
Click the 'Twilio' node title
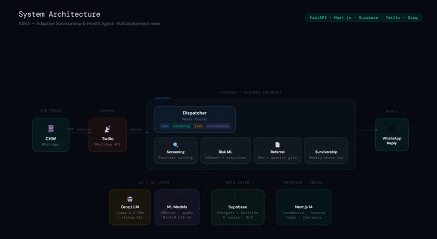[x=107, y=138]
